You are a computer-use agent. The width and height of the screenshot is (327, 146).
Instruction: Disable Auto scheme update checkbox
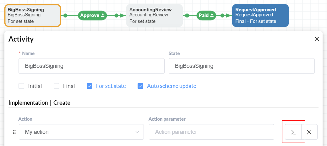(x=140, y=86)
